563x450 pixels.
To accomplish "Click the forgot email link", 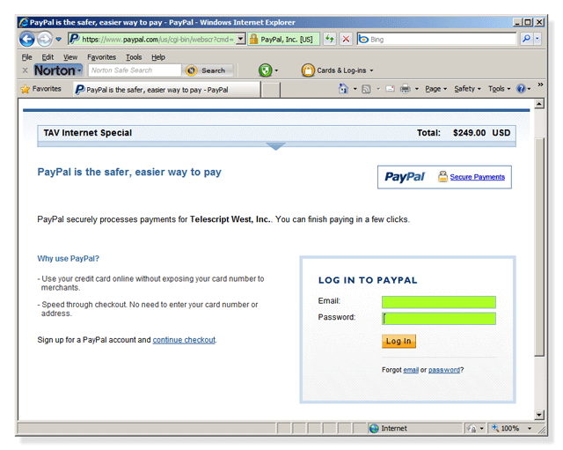I will 411,370.
